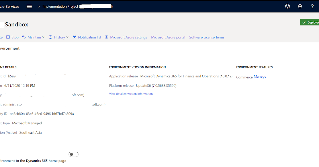Open Software License Terms
This screenshot has height=167, width=319.
[x=207, y=37]
